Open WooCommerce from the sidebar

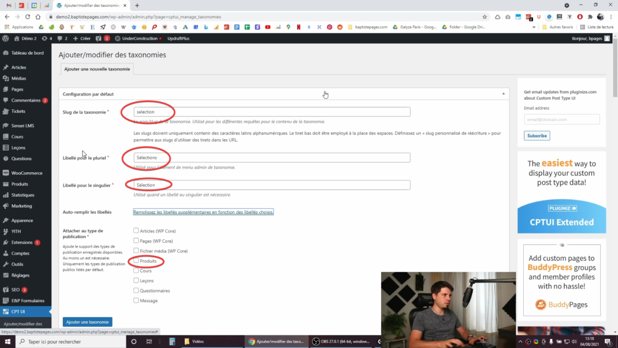pyautogui.click(x=26, y=173)
